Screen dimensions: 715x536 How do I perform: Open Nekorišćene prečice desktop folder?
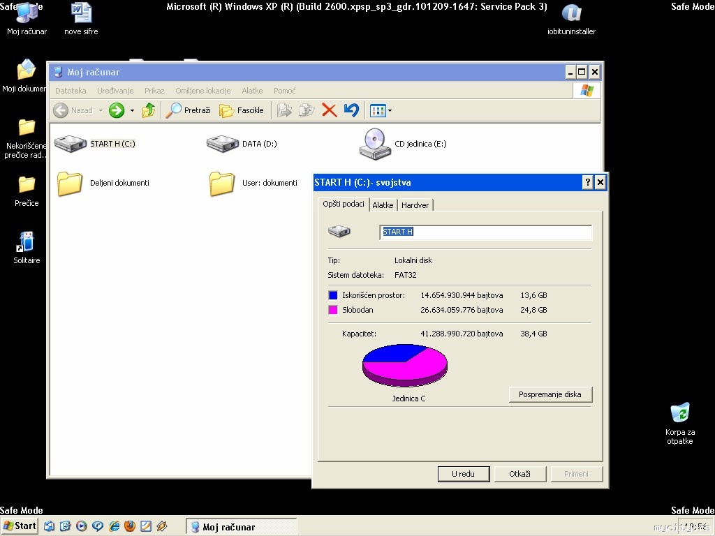(24, 138)
